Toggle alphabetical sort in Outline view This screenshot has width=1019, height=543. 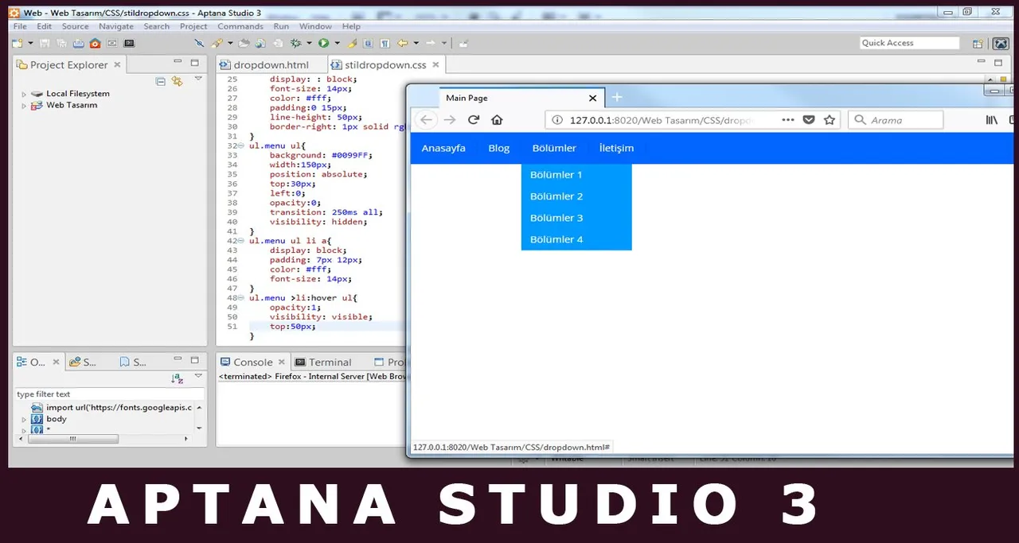(178, 379)
